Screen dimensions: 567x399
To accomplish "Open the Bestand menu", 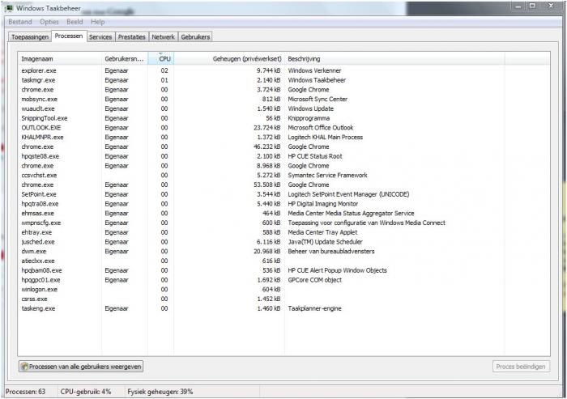I will coord(20,22).
